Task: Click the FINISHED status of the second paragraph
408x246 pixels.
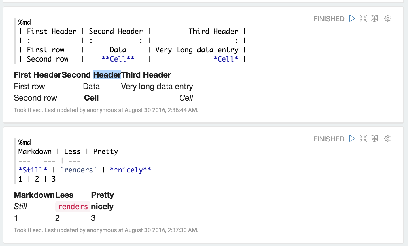Action: click(x=329, y=139)
